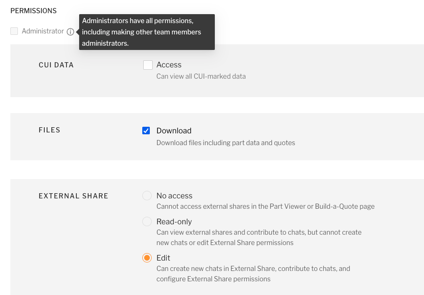Tick the Administrator checkbox

pos(14,31)
